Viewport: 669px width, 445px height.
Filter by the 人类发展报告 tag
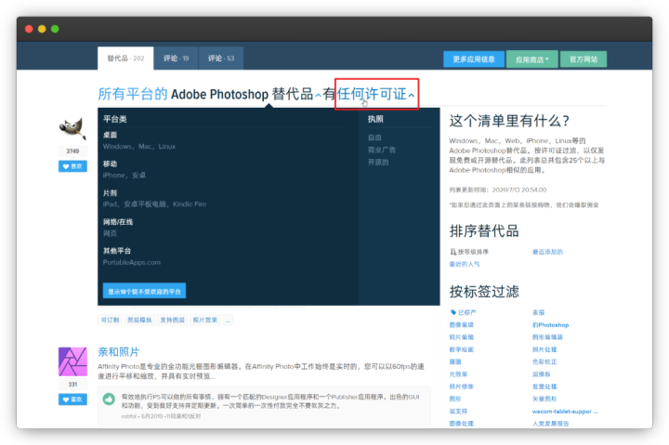click(550, 424)
